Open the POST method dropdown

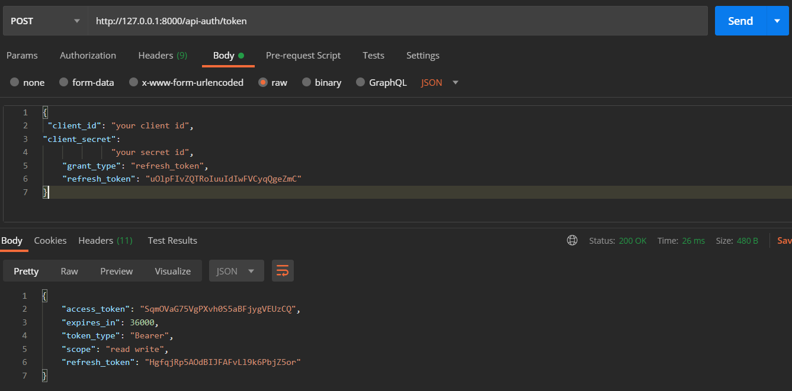click(44, 21)
